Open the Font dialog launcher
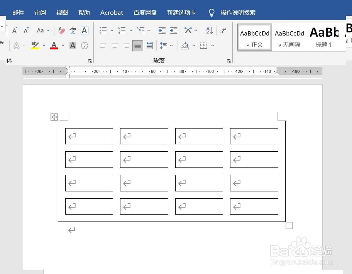This screenshot has width=352, height=274. (90, 61)
